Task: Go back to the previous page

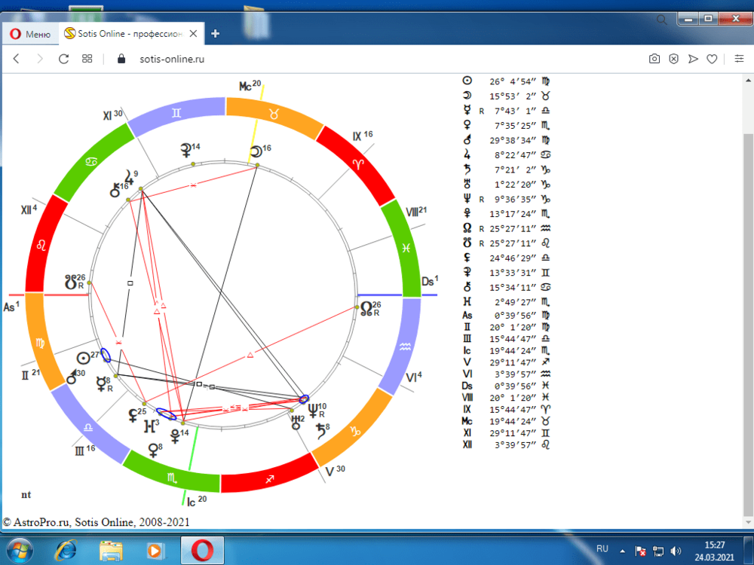Action: 17,59
